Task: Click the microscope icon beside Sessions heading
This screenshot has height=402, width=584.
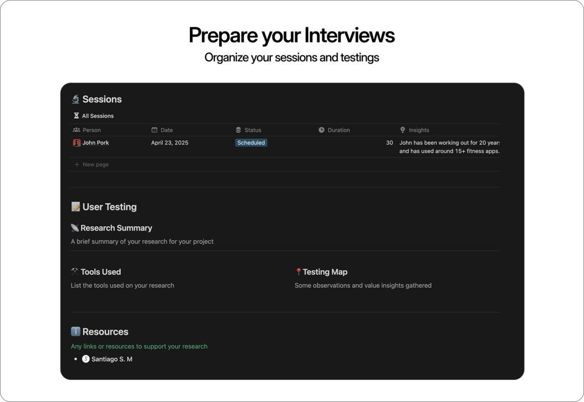Action: [x=76, y=99]
